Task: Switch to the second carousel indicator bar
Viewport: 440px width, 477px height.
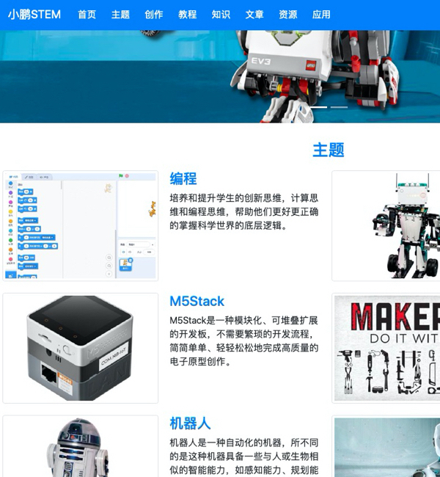Action: pyautogui.click(x=339, y=107)
